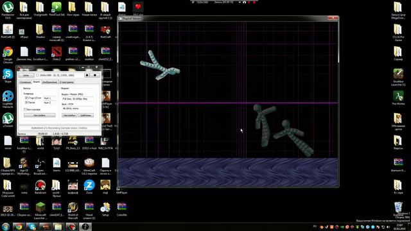Switch to the Изображения tab
The height and width of the screenshot is (231, 411).
(x=50, y=82)
